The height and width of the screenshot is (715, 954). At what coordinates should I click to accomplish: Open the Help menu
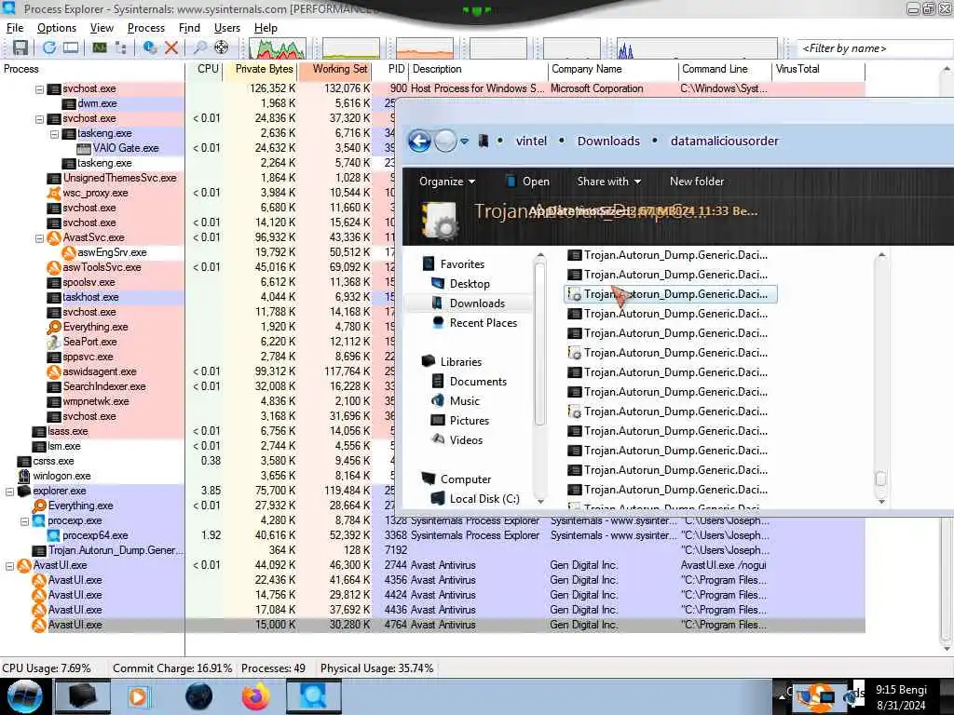point(266,28)
